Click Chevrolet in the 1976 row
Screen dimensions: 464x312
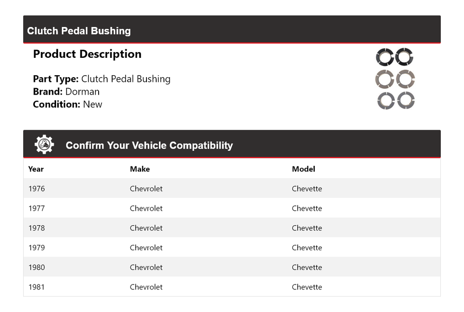tap(146, 189)
